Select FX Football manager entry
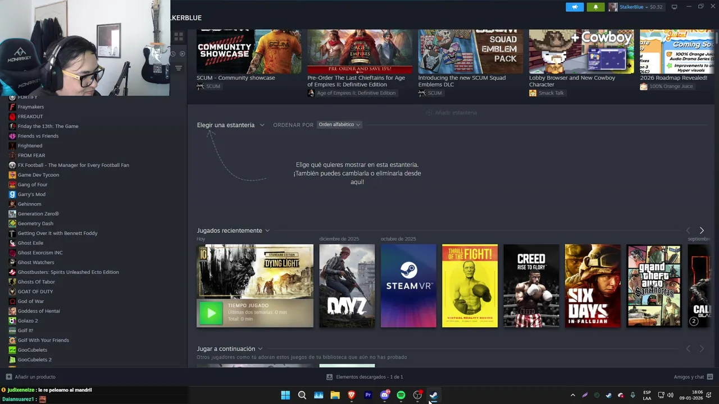Image resolution: width=719 pixels, height=404 pixels. pos(73,165)
